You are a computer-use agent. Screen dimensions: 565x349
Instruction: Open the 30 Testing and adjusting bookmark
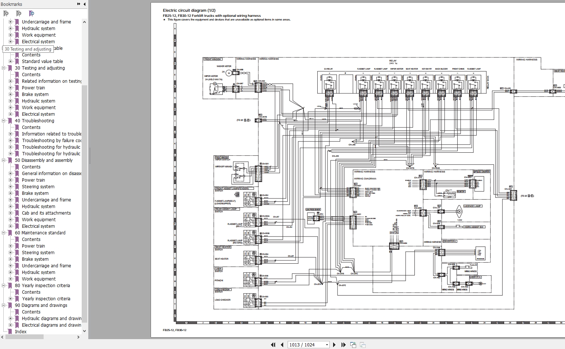coord(40,68)
